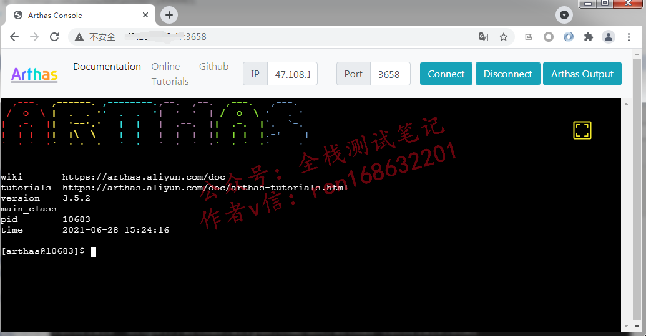Click the Disconnect button

507,74
